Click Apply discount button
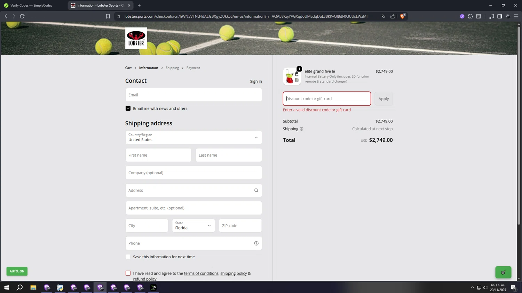522x293 pixels. click(x=383, y=99)
